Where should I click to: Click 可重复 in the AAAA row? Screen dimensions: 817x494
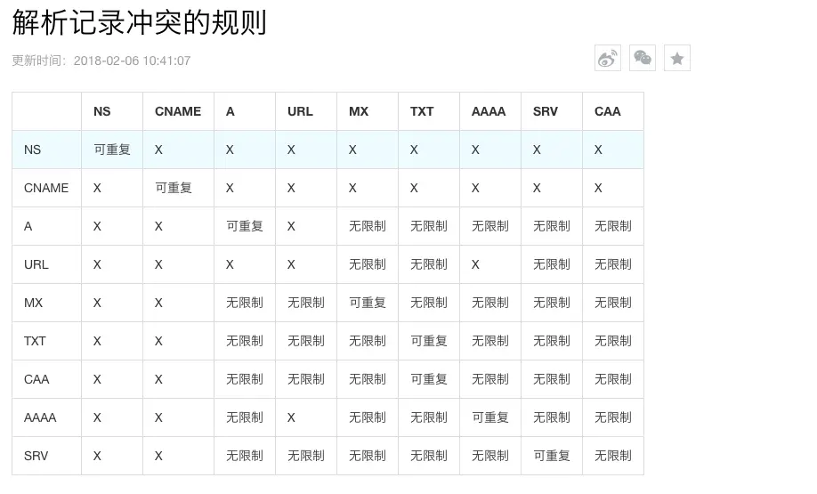(x=490, y=418)
